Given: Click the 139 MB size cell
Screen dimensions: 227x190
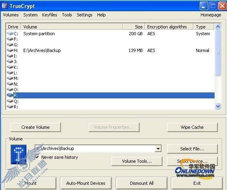Looking at the screenshot, I should point(136,50).
